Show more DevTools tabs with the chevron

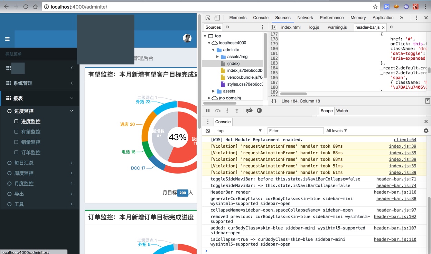[x=402, y=18]
